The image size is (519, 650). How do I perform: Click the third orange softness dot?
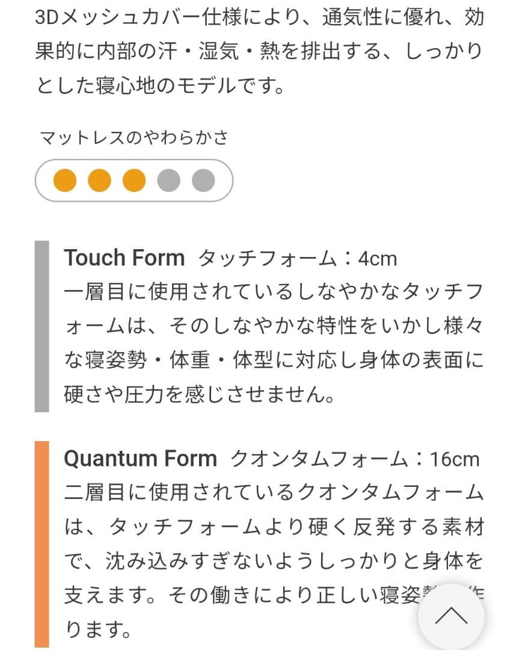[134, 180]
